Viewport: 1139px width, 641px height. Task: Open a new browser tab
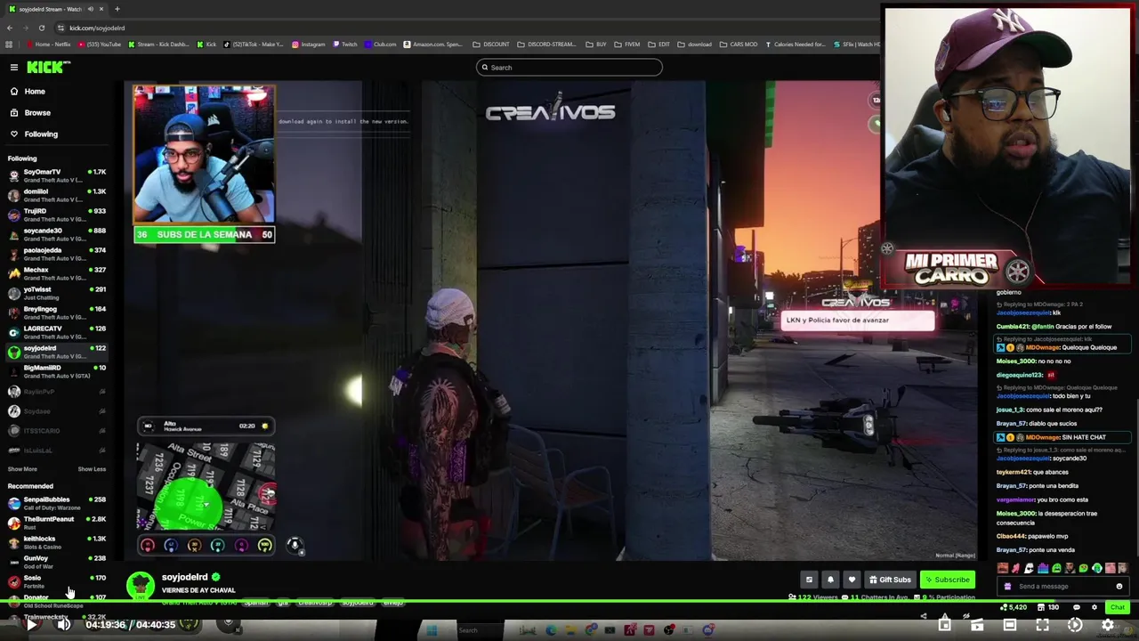click(x=117, y=9)
